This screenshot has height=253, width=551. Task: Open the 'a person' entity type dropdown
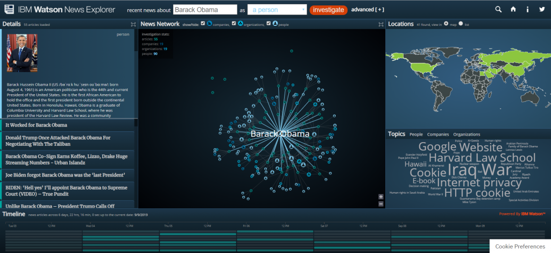point(277,10)
